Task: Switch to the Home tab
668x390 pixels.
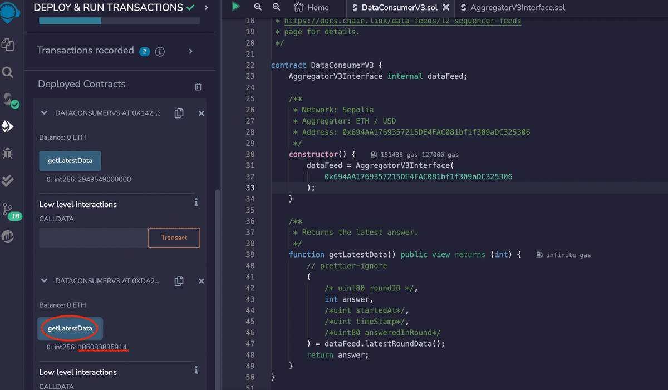Action: coord(312,8)
